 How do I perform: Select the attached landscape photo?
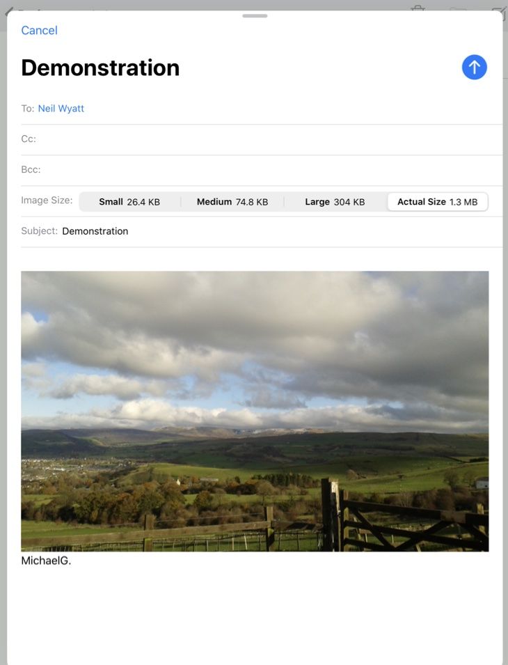click(255, 412)
